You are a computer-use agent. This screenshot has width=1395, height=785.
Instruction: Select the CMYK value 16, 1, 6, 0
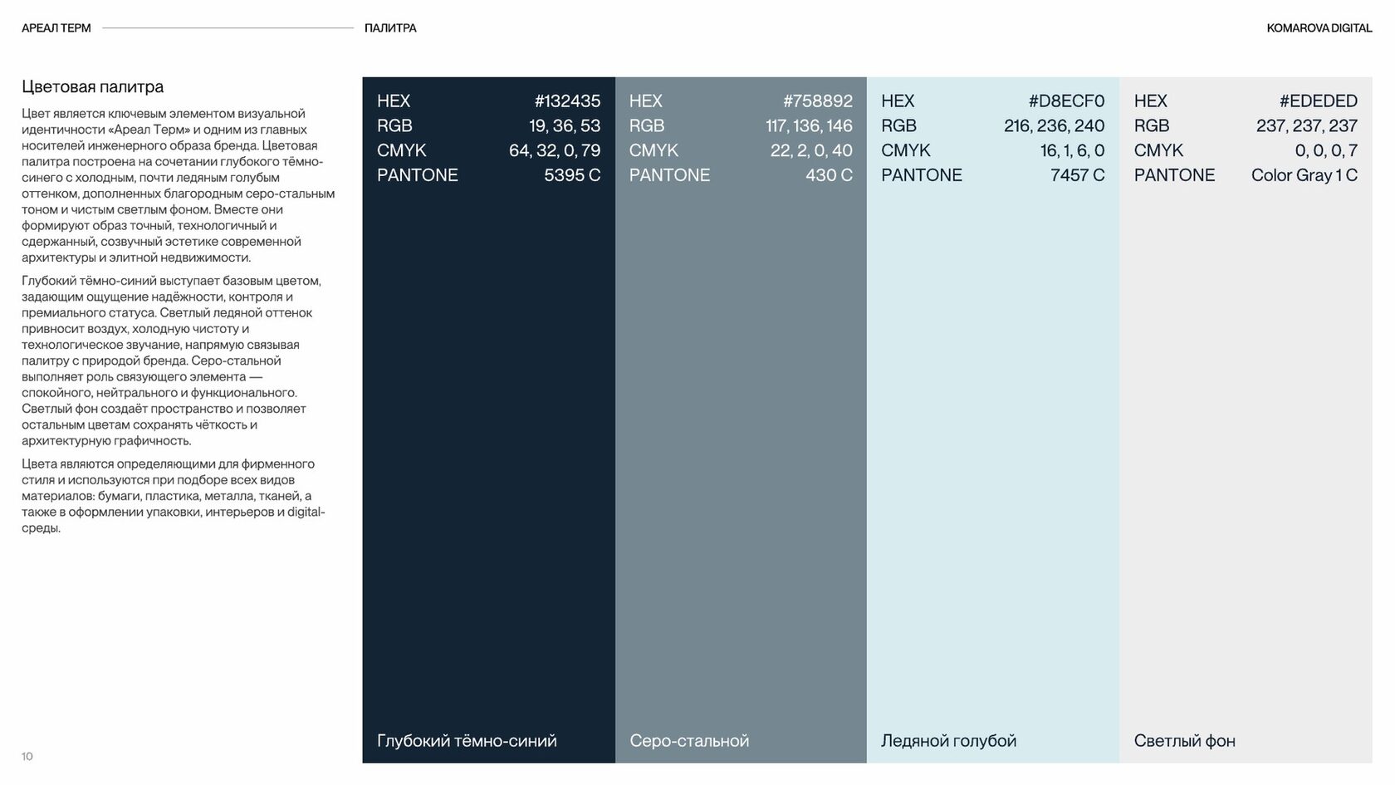pyautogui.click(x=1072, y=150)
